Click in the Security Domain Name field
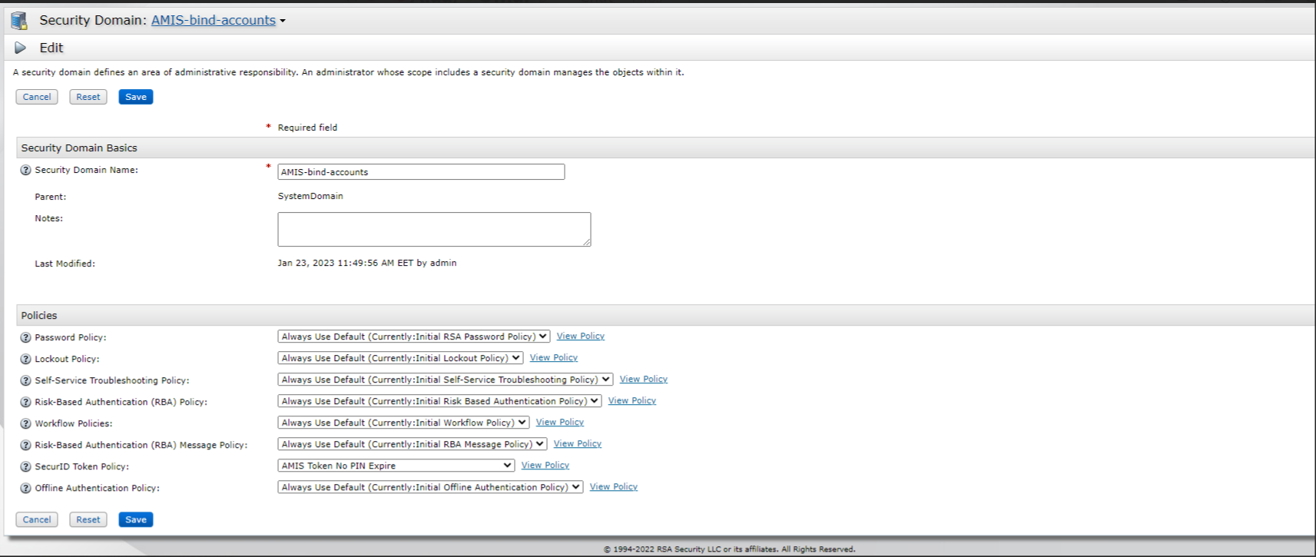The image size is (1316, 557). [421, 172]
